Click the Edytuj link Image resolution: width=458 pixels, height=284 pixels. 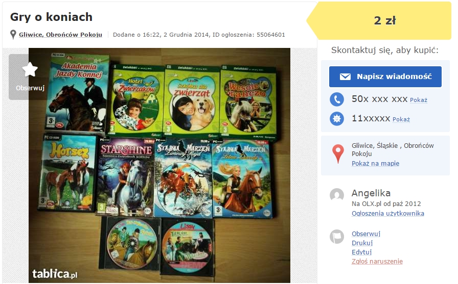click(x=361, y=252)
